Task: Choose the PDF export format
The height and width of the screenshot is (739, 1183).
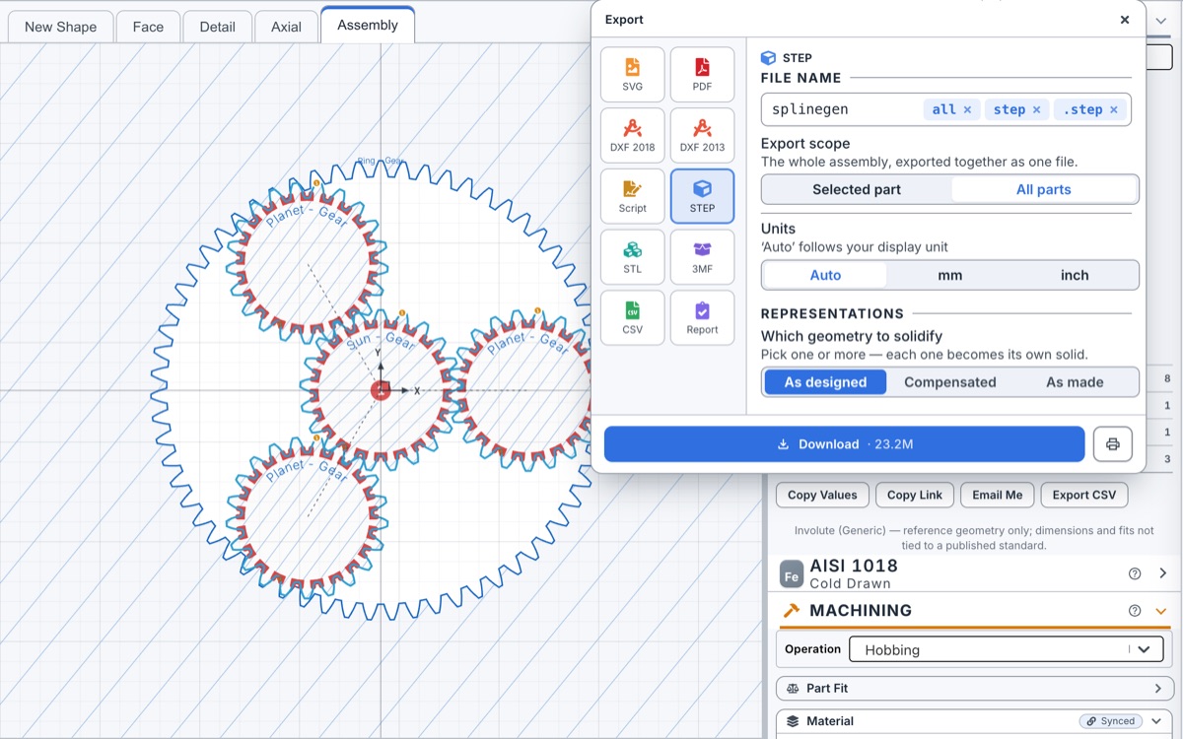Action: click(x=702, y=75)
